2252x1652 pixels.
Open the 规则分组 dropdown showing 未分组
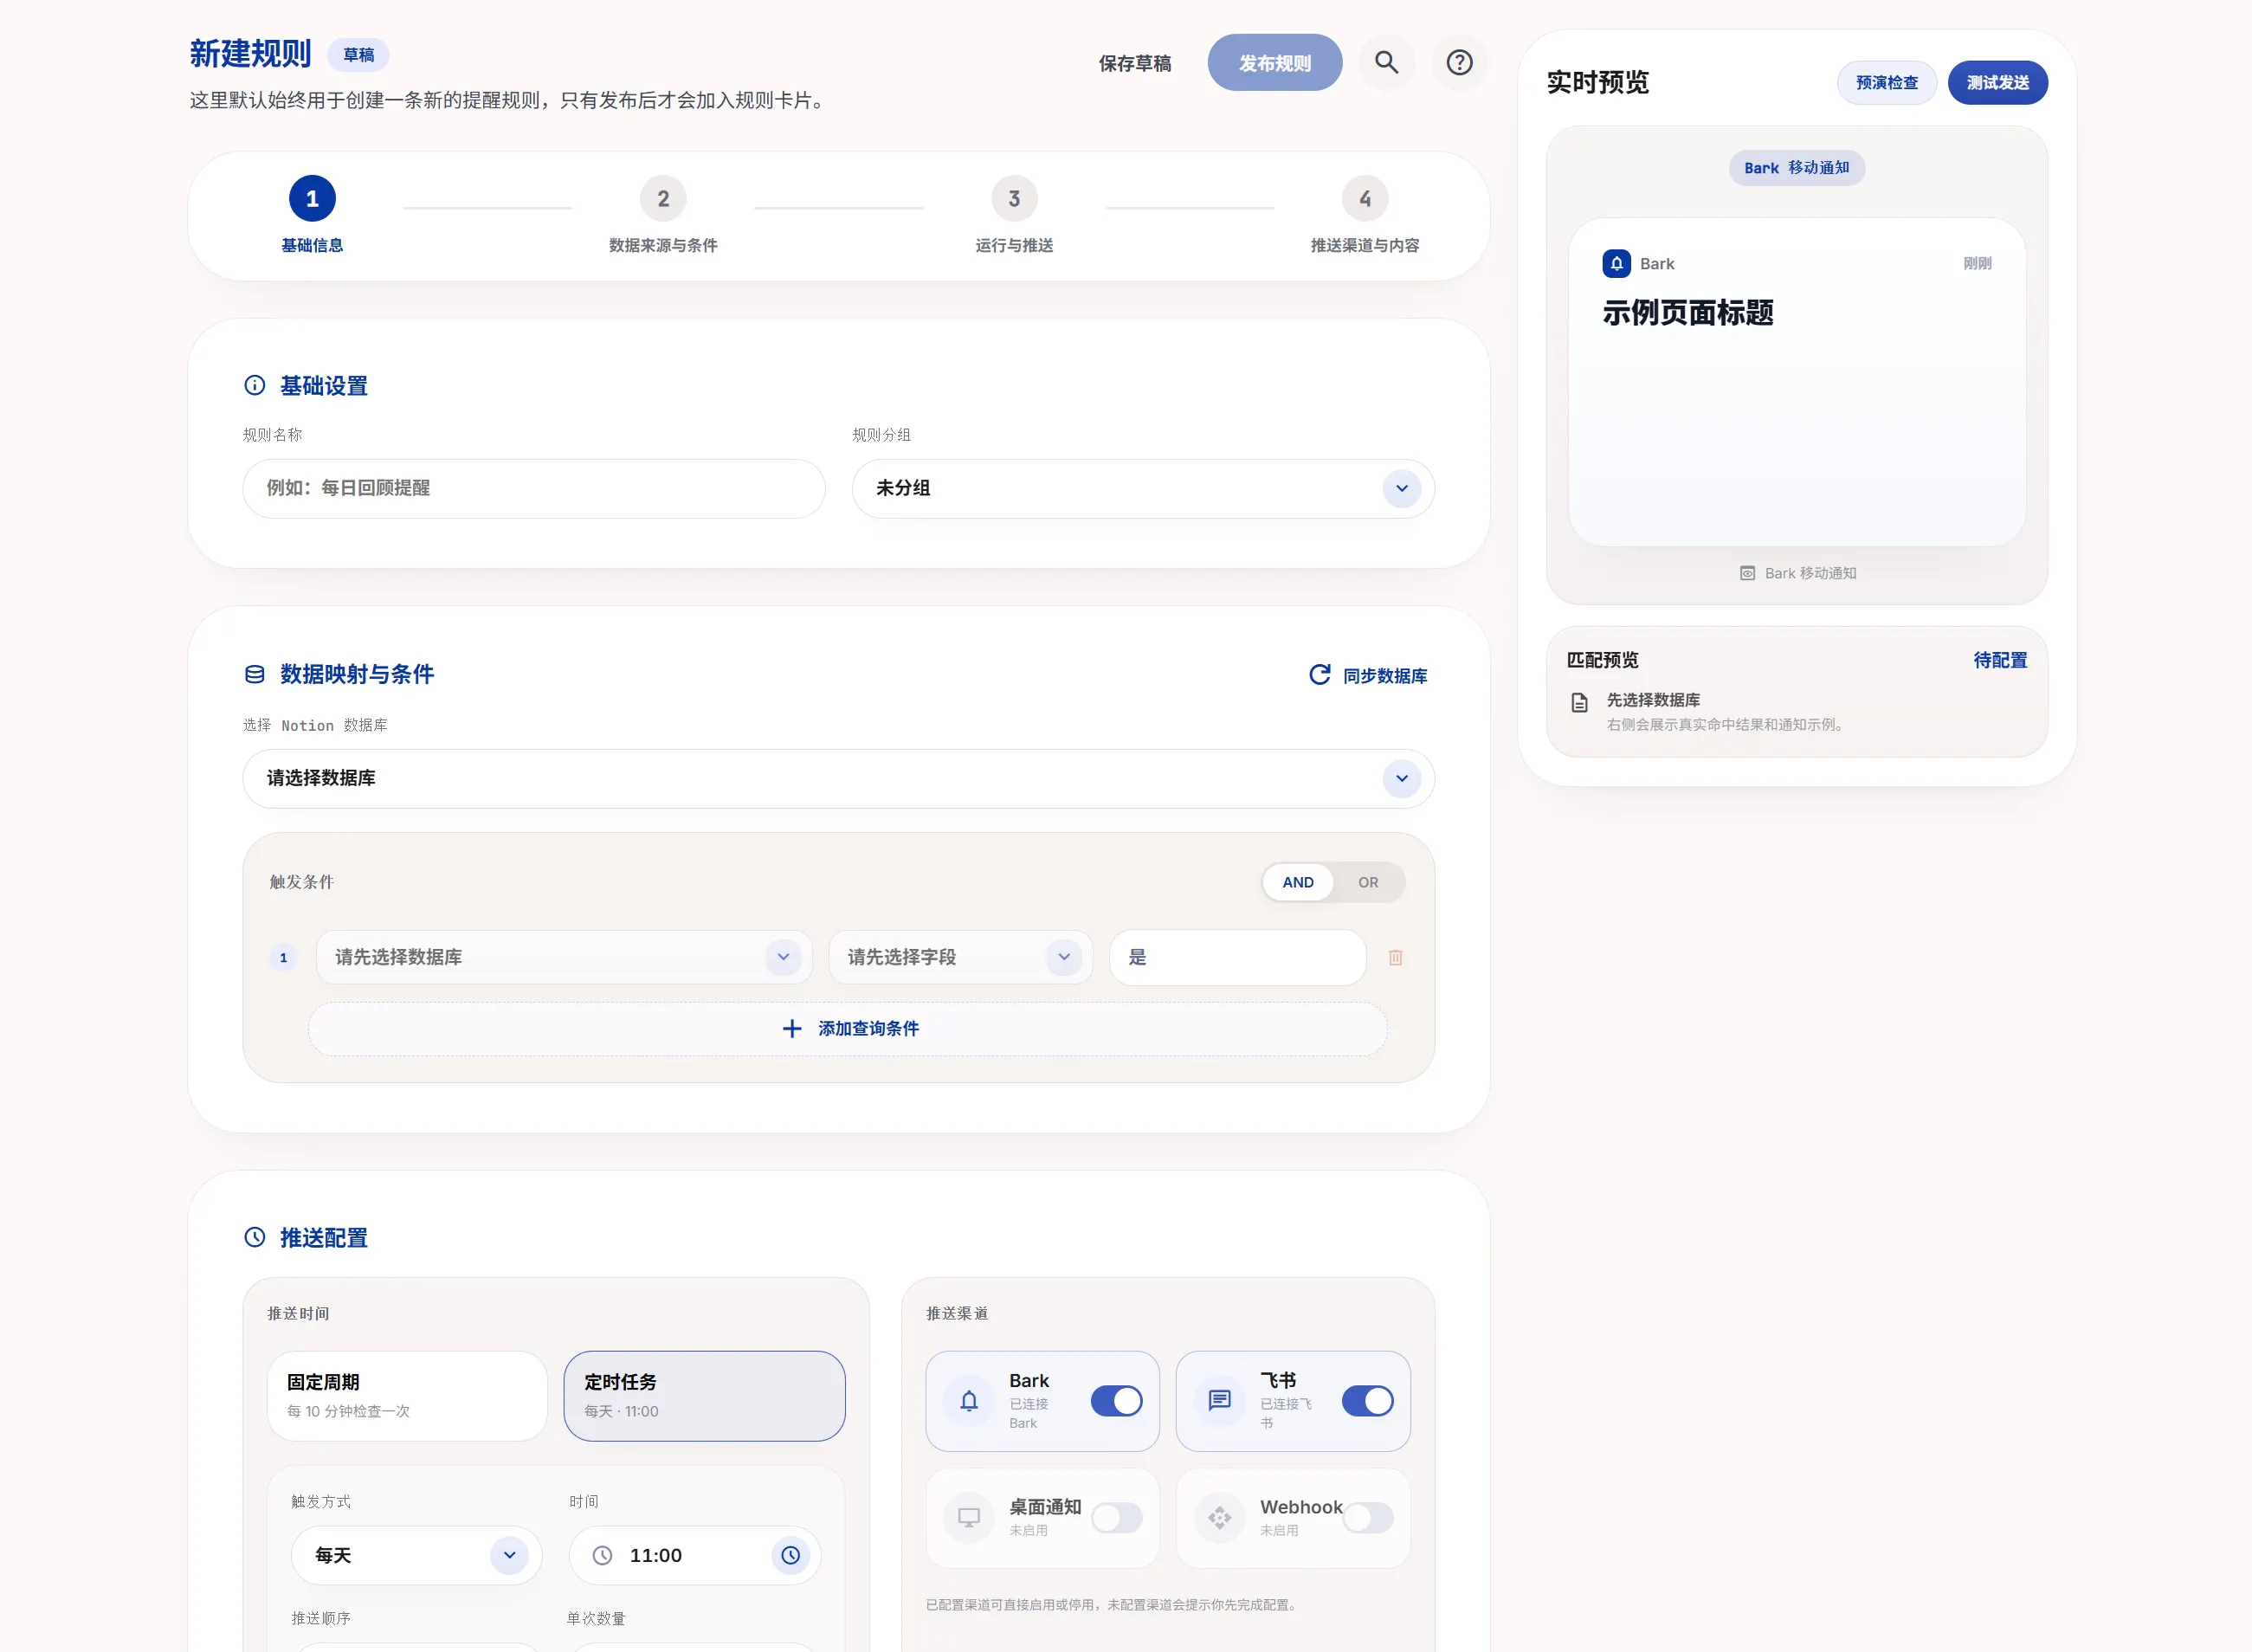pos(1144,489)
